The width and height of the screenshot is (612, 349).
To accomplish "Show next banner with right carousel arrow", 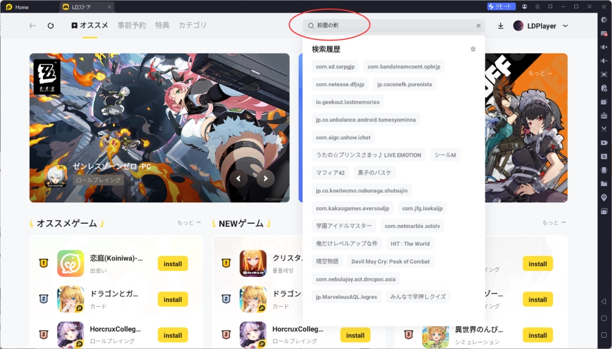I will coord(265,178).
